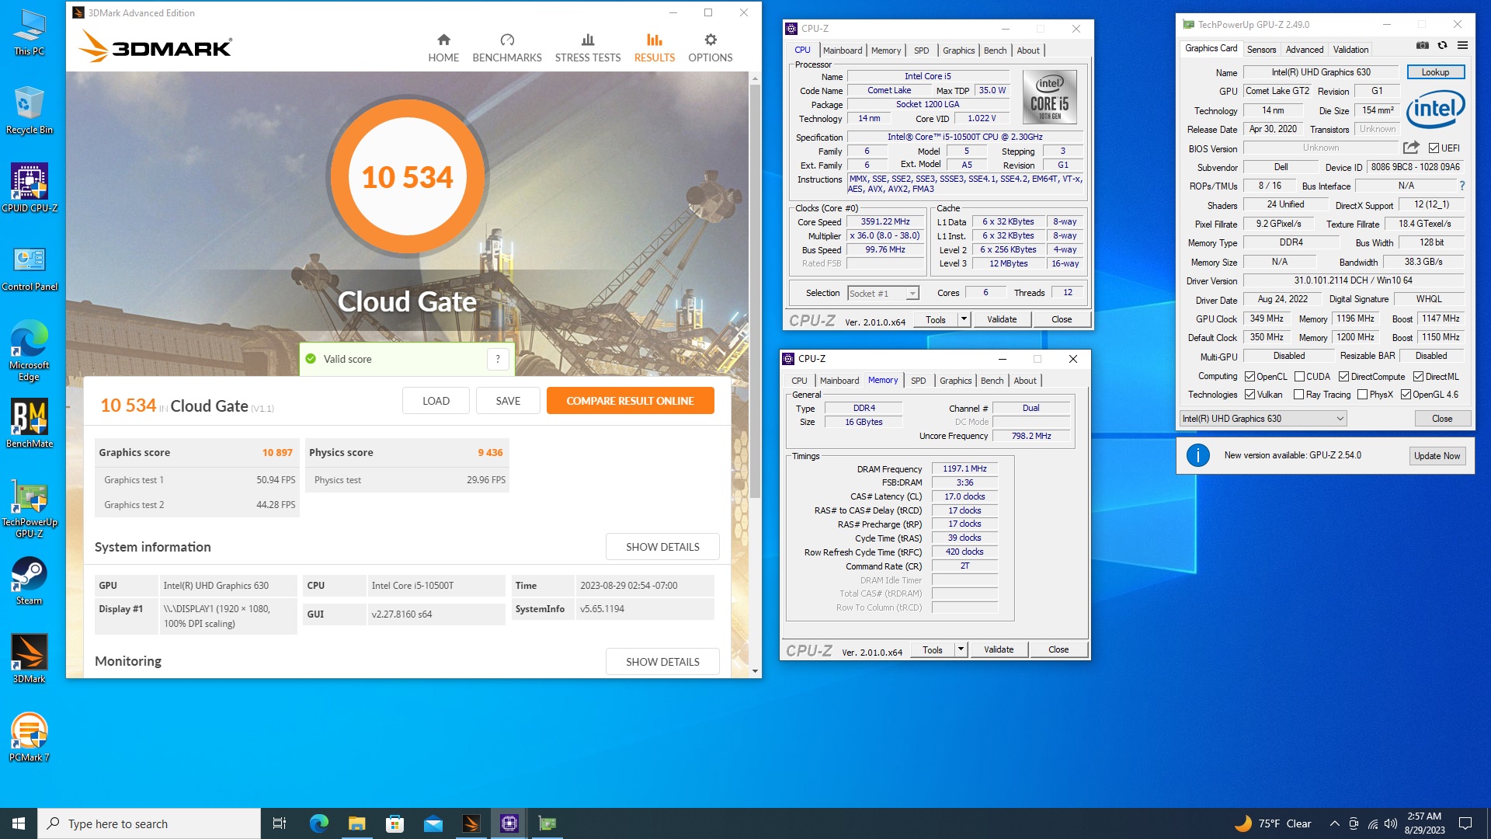Switch to Validation tab in GPU-Z
The width and height of the screenshot is (1491, 839).
1350,50
